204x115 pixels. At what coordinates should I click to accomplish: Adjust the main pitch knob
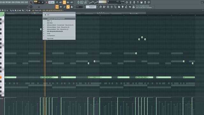coord(31,7)
